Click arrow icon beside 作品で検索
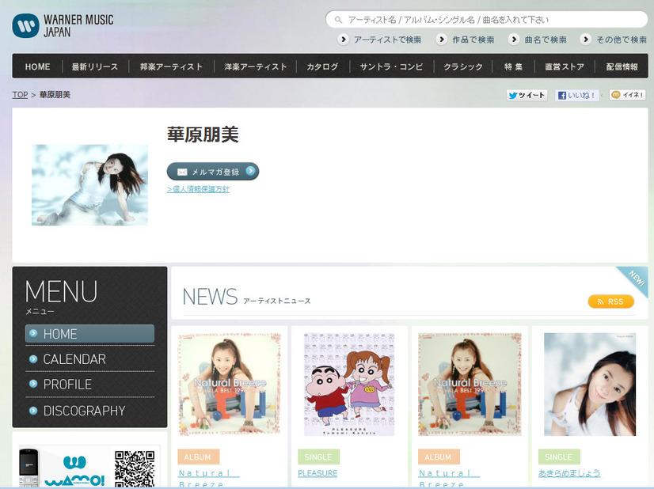 (x=441, y=40)
